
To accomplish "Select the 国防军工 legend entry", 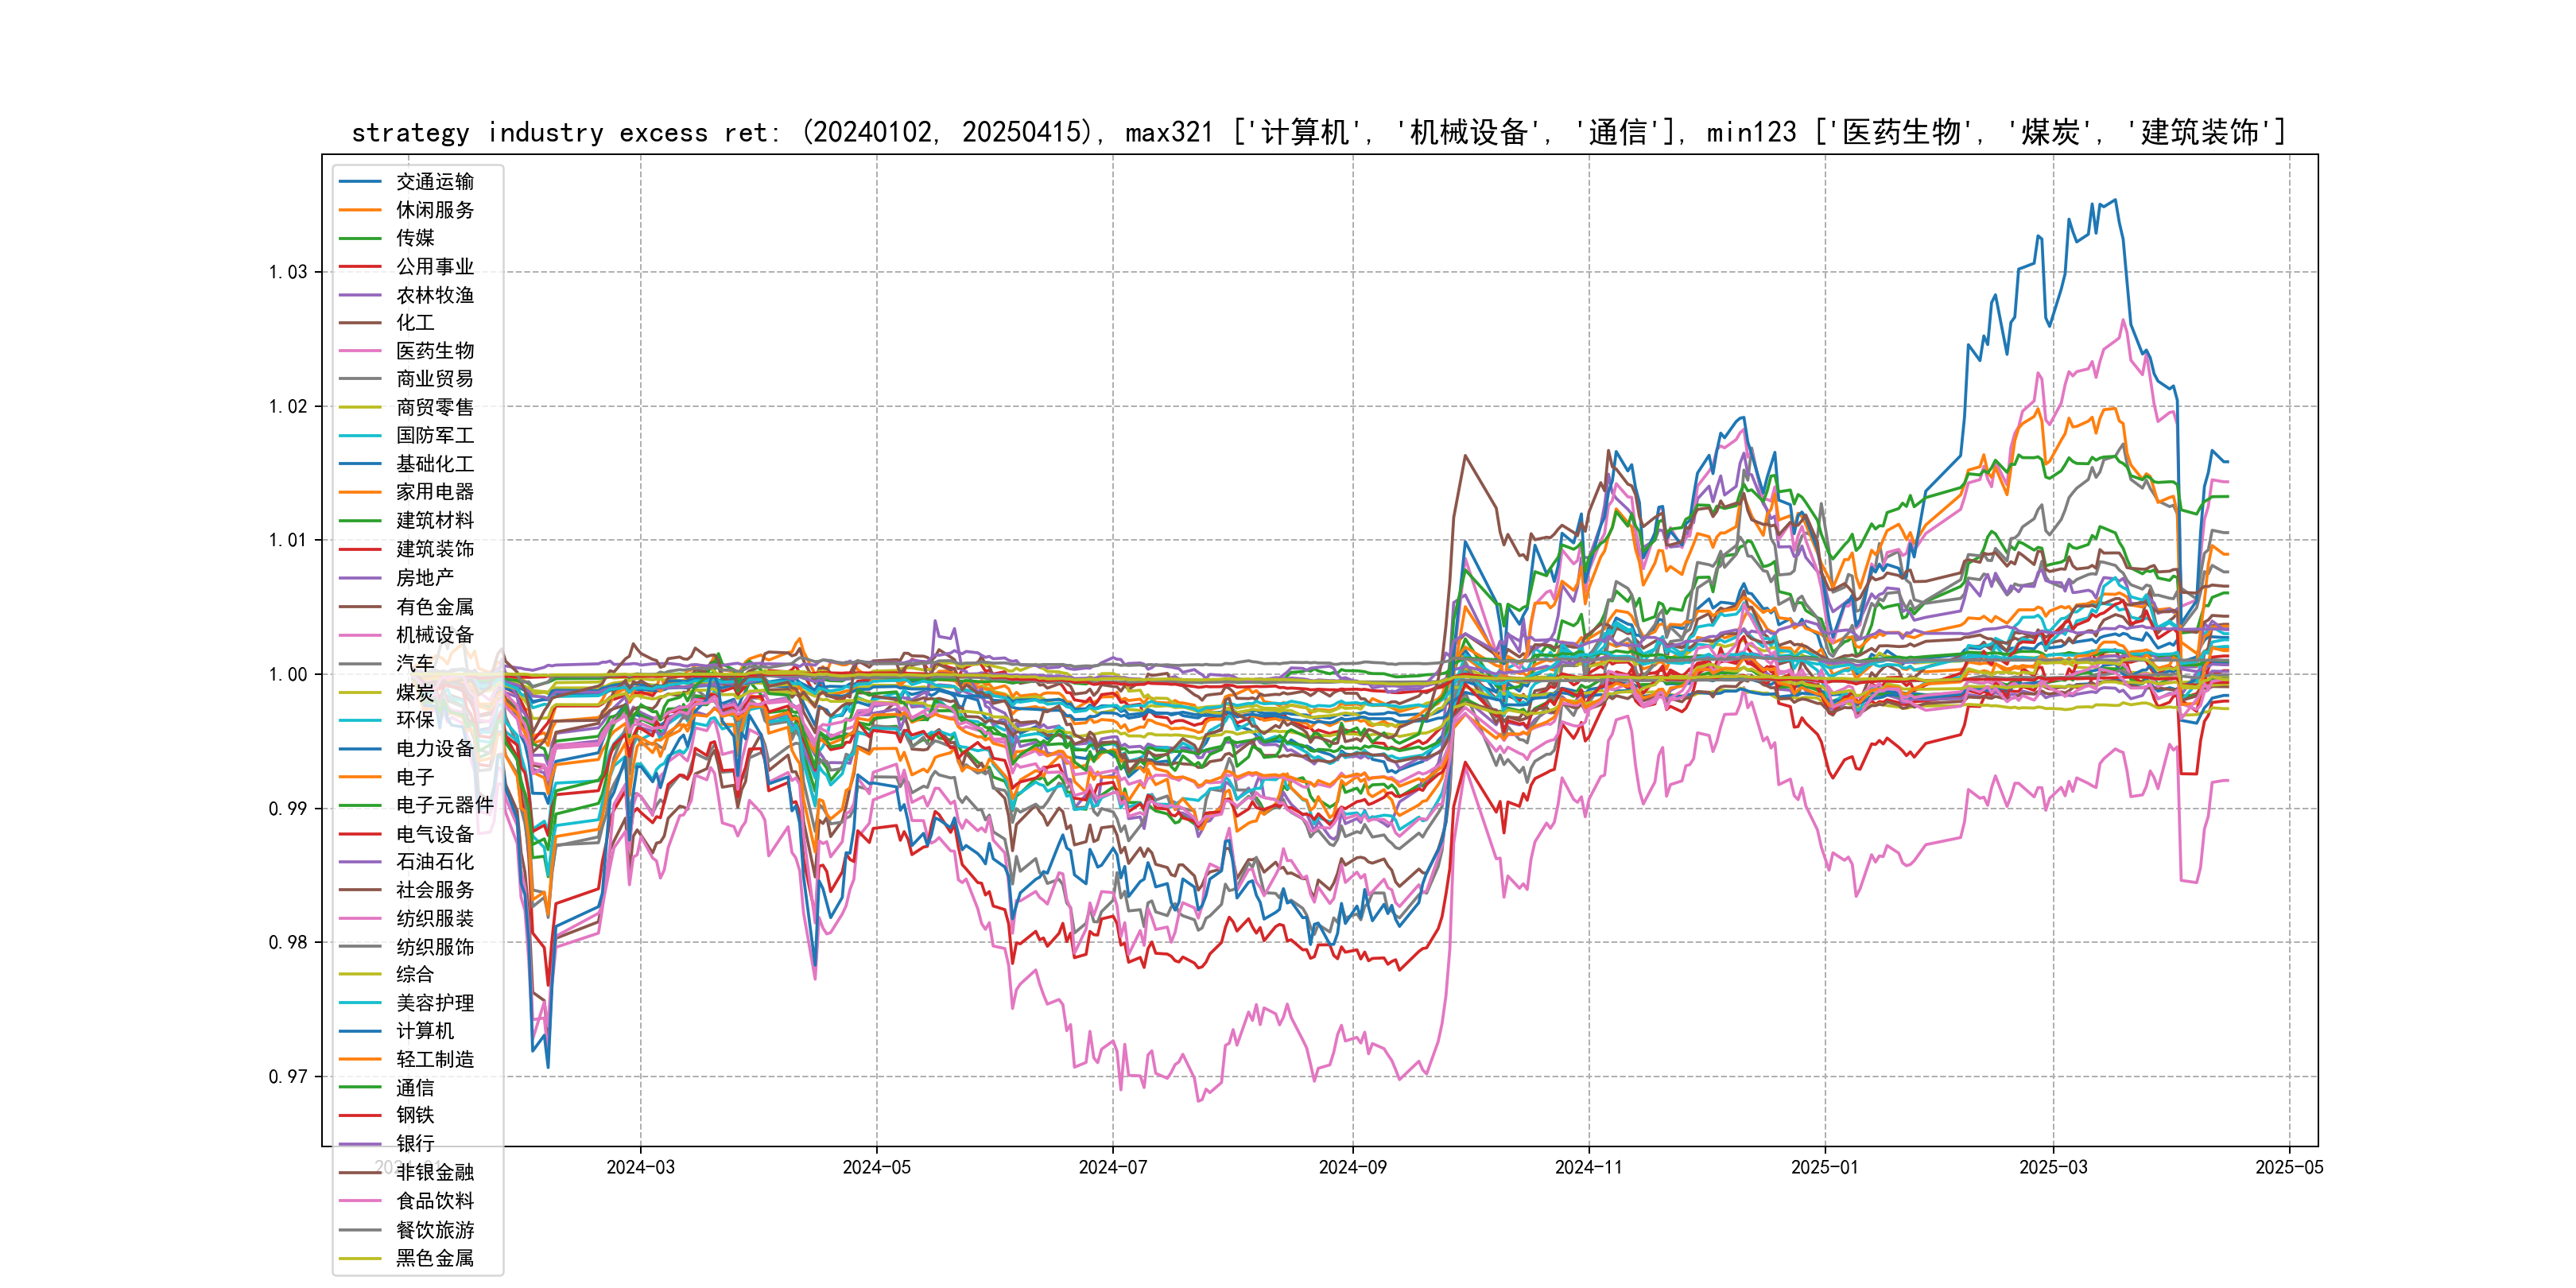I will click(435, 435).
